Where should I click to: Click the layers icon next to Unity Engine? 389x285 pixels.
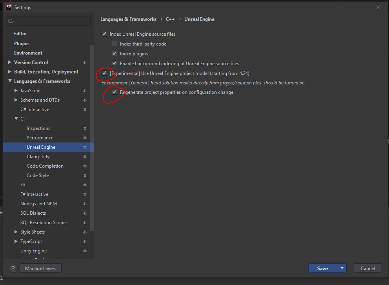point(85,251)
